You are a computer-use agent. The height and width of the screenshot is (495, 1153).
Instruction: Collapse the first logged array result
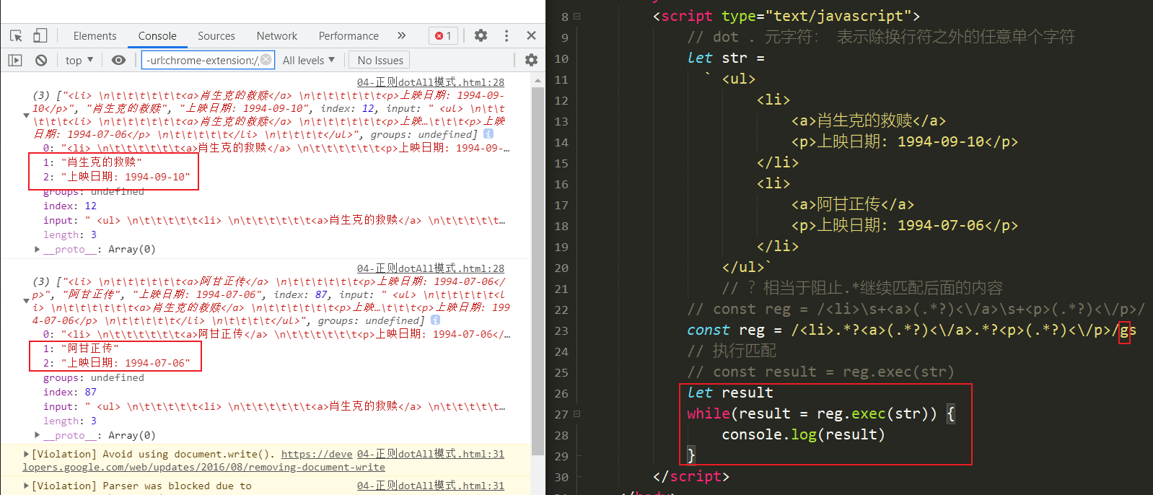27,115
